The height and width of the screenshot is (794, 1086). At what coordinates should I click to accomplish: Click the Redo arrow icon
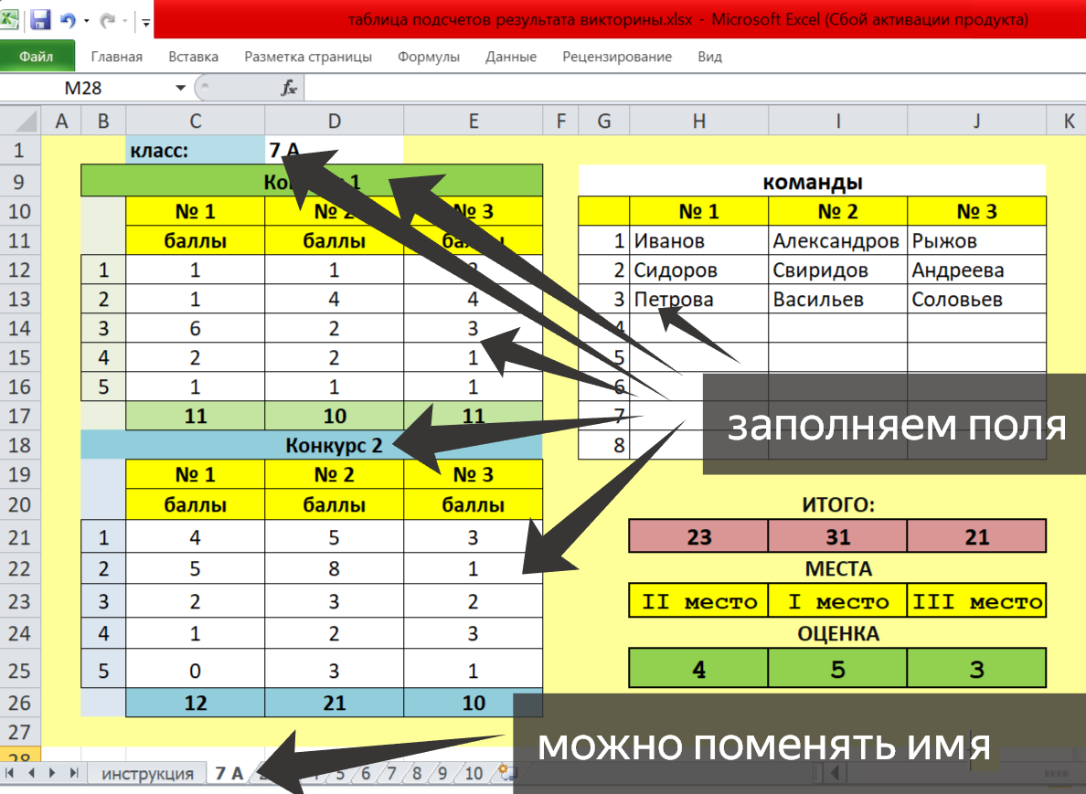pyautogui.click(x=107, y=19)
